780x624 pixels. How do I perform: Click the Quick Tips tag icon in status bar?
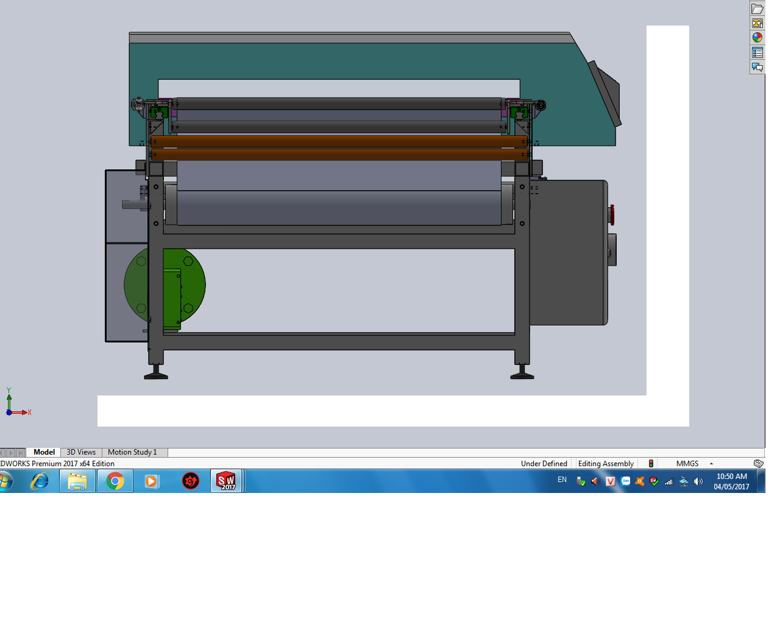pos(759,464)
